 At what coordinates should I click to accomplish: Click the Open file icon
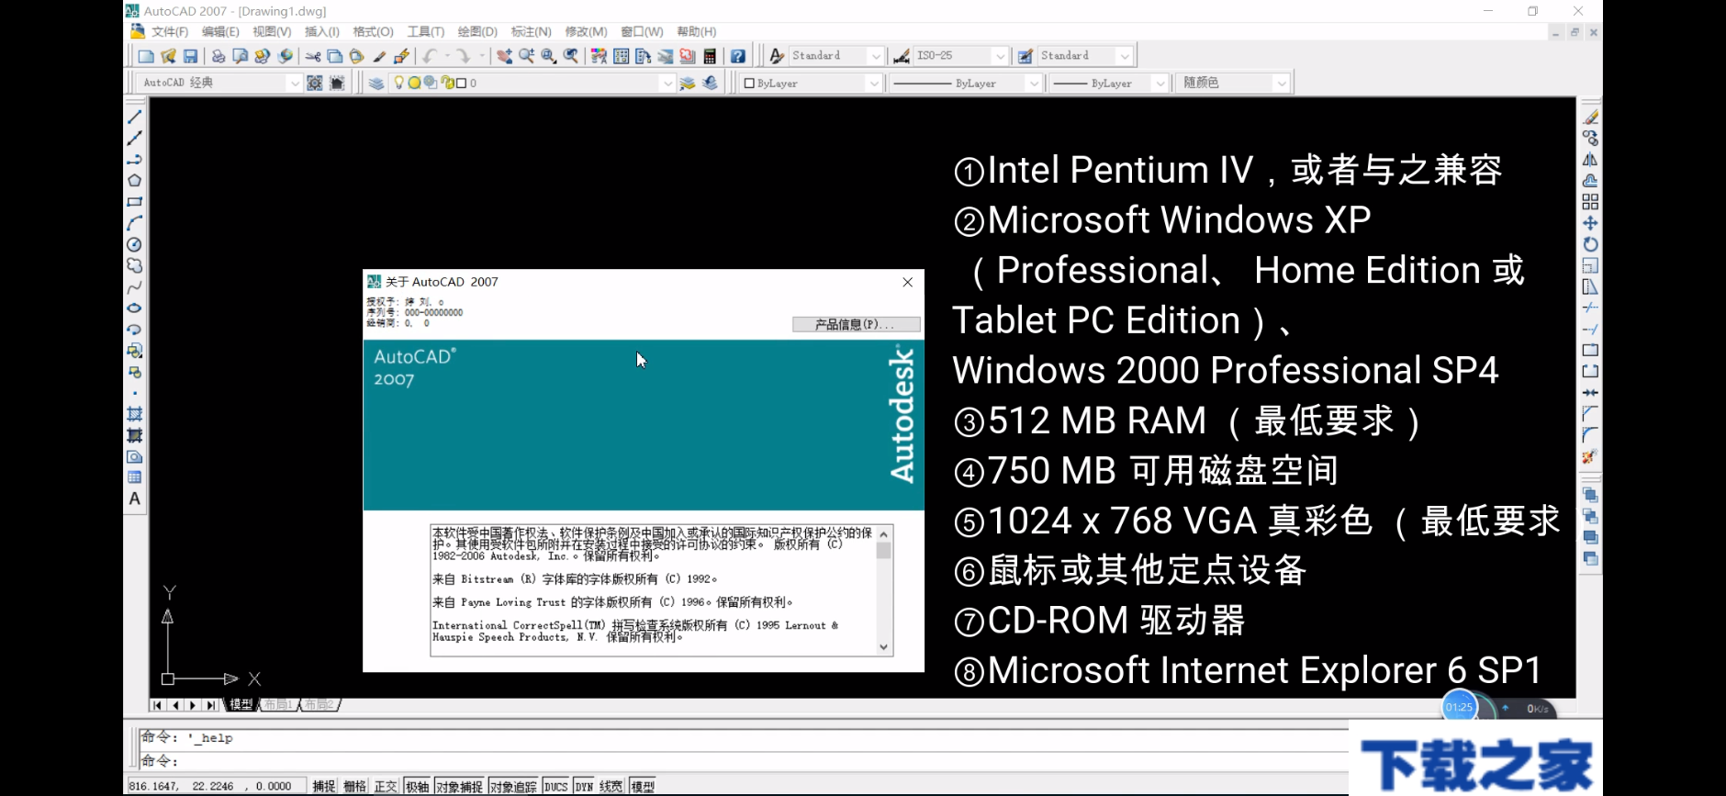coord(168,56)
